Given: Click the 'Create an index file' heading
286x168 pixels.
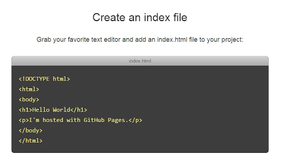Looking at the screenshot, I should 140,18.
